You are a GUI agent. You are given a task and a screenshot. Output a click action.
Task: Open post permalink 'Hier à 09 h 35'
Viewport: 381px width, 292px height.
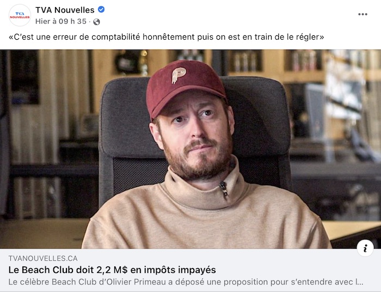pyautogui.click(x=61, y=21)
